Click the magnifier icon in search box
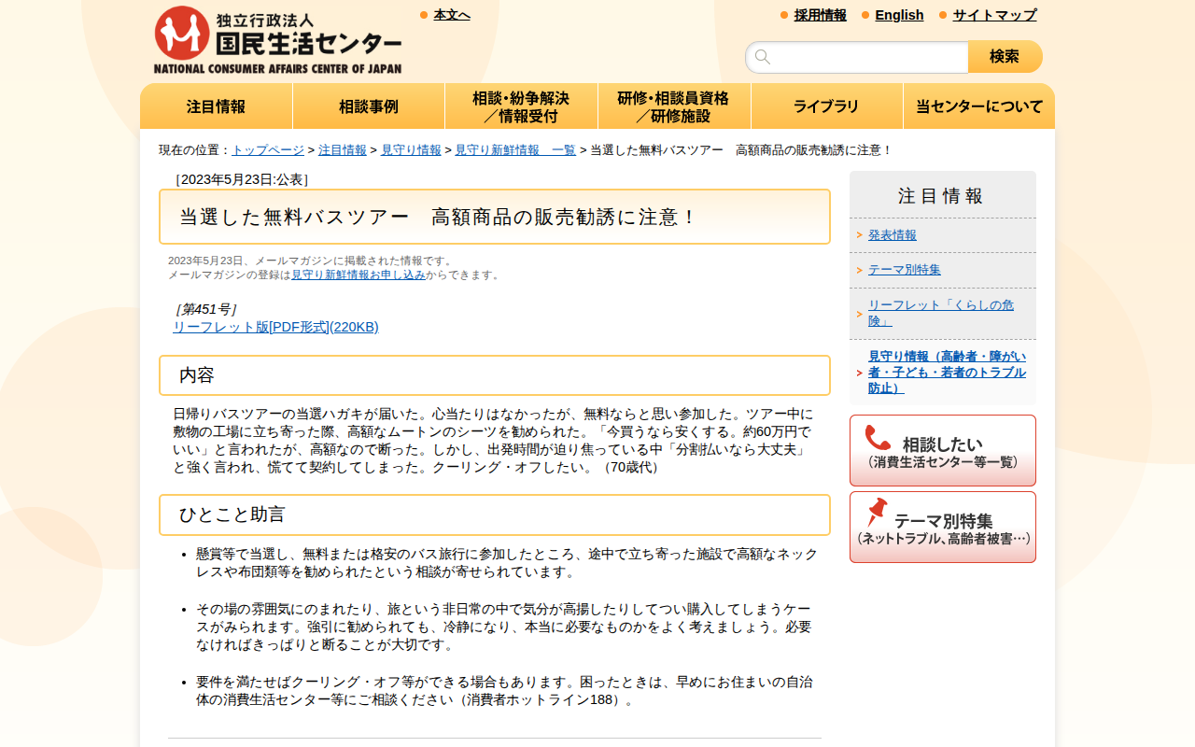This screenshot has height=747, width=1195. click(x=763, y=57)
